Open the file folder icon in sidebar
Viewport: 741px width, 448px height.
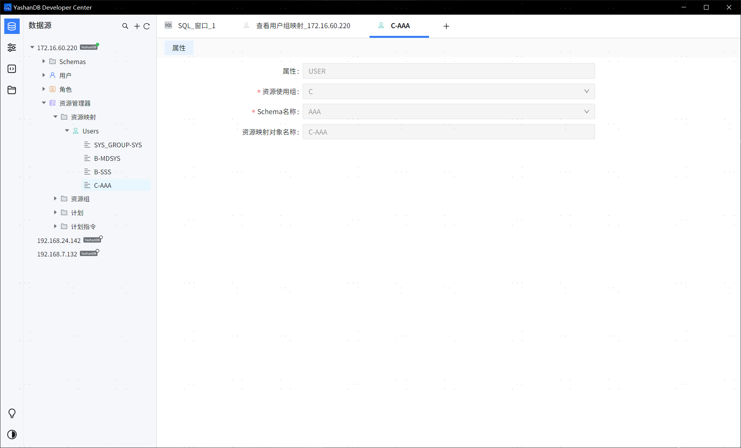pyautogui.click(x=12, y=90)
